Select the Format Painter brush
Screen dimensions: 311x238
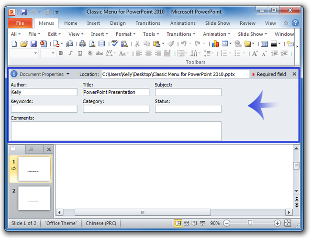pyautogui.click(x=171, y=43)
